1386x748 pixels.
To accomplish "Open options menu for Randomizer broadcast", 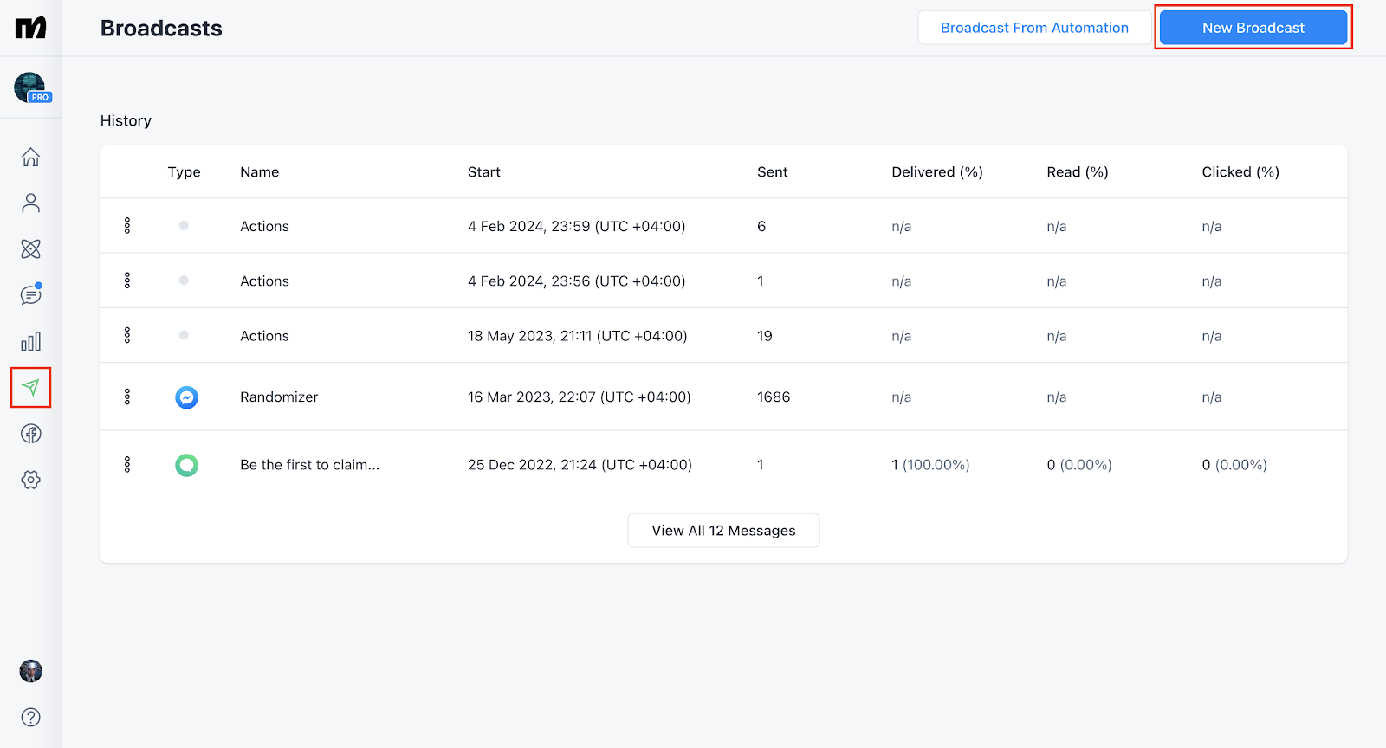I will (127, 397).
